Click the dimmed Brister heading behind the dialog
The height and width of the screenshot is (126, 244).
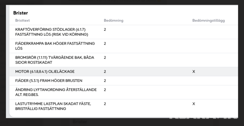(x=80, y=122)
